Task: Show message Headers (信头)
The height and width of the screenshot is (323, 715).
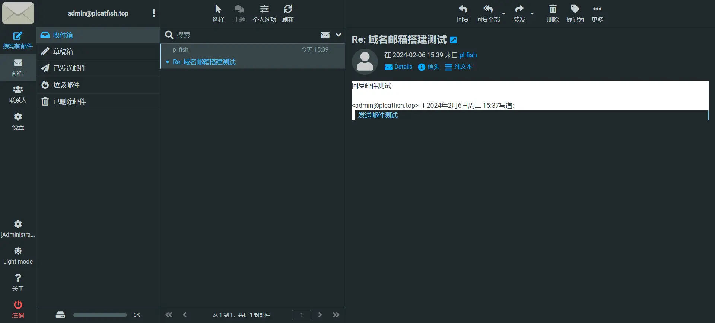Action: click(x=429, y=67)
